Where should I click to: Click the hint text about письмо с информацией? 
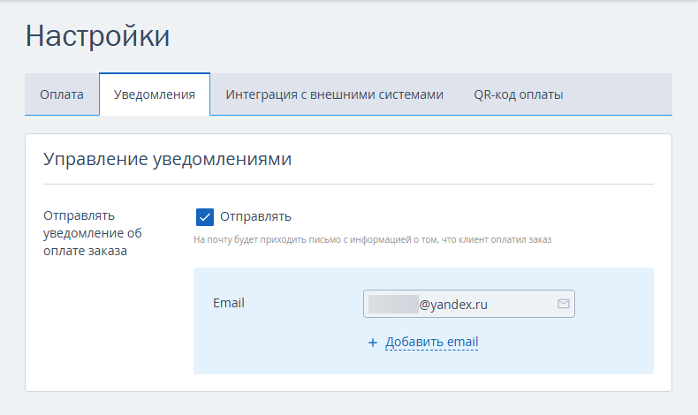click(373, 240)
